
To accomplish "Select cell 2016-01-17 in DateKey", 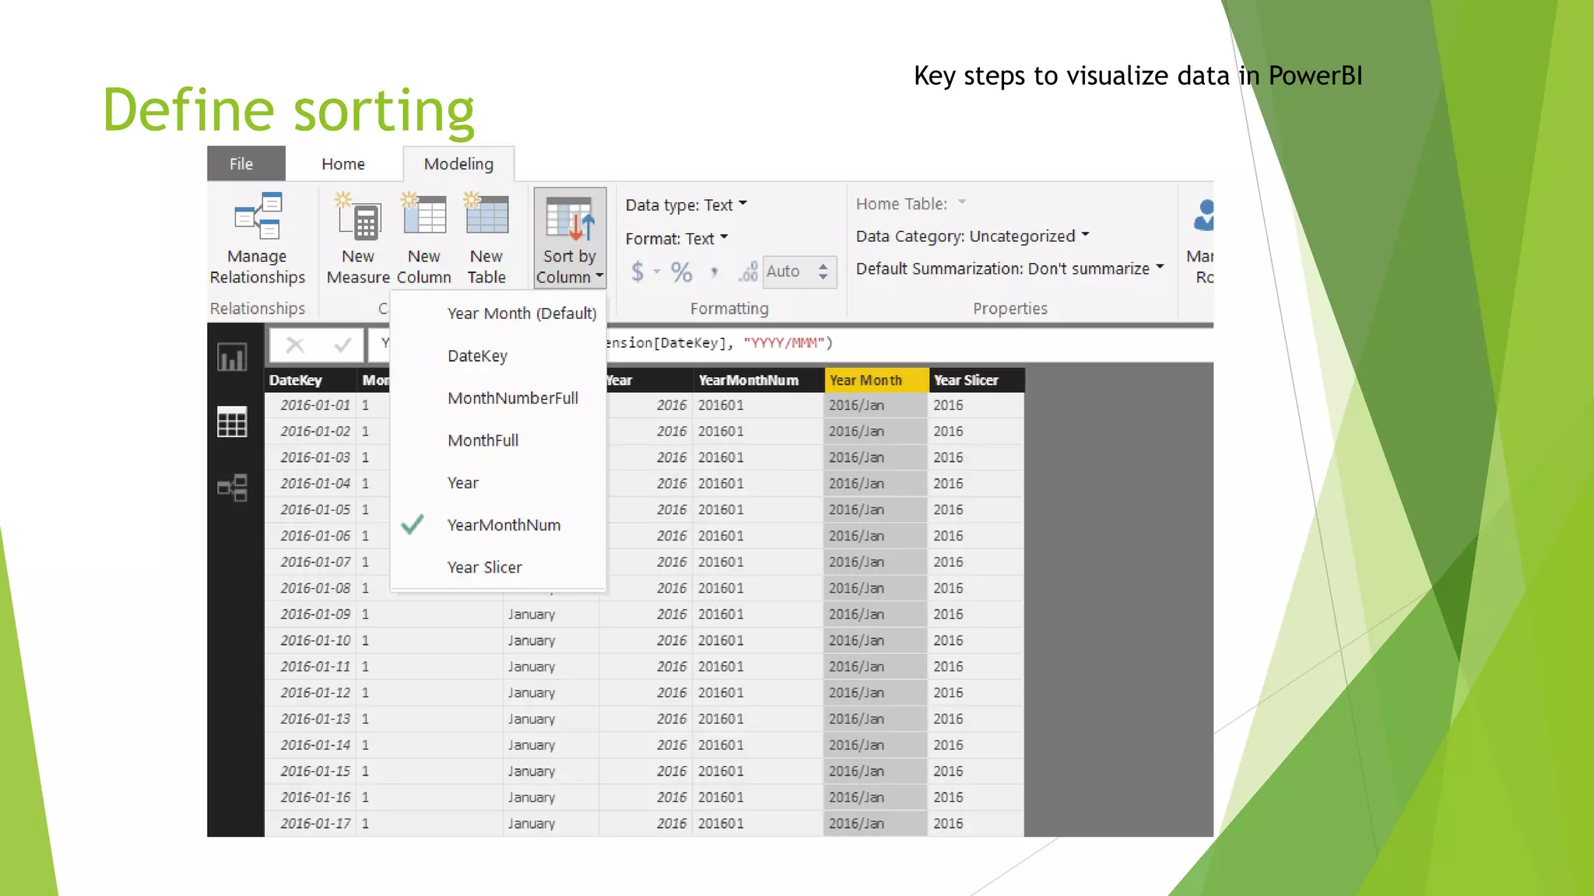I will (x=311, y=824).
